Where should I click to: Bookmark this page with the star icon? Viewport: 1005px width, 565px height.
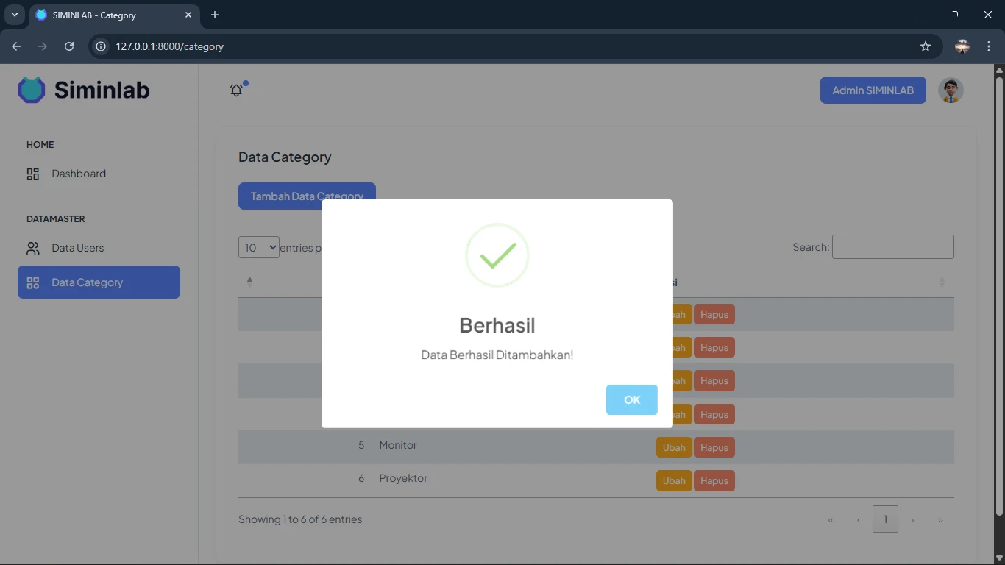926,46
